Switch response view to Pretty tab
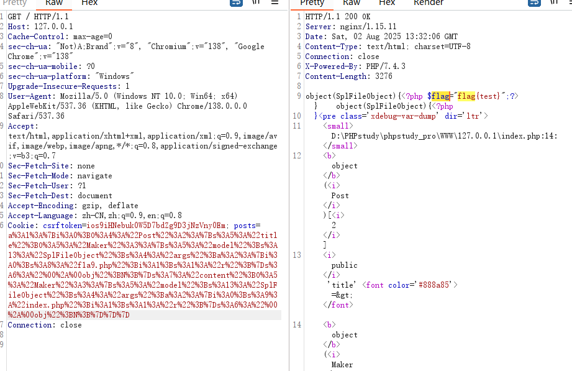 click(x=312, y=3)
